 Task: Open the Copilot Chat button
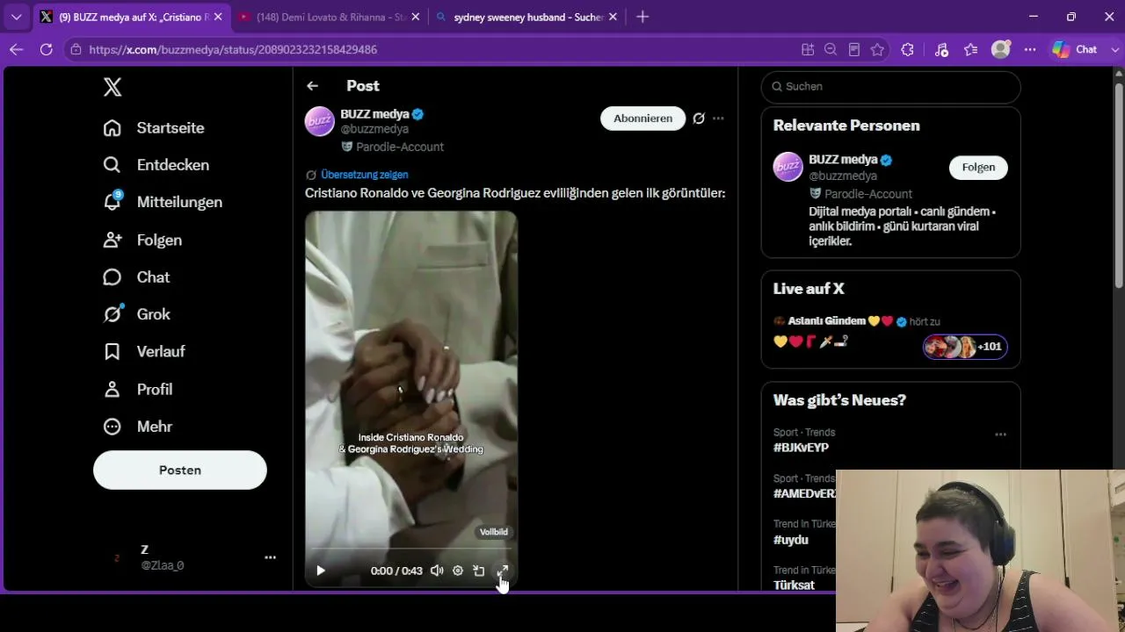point(1076,50)
